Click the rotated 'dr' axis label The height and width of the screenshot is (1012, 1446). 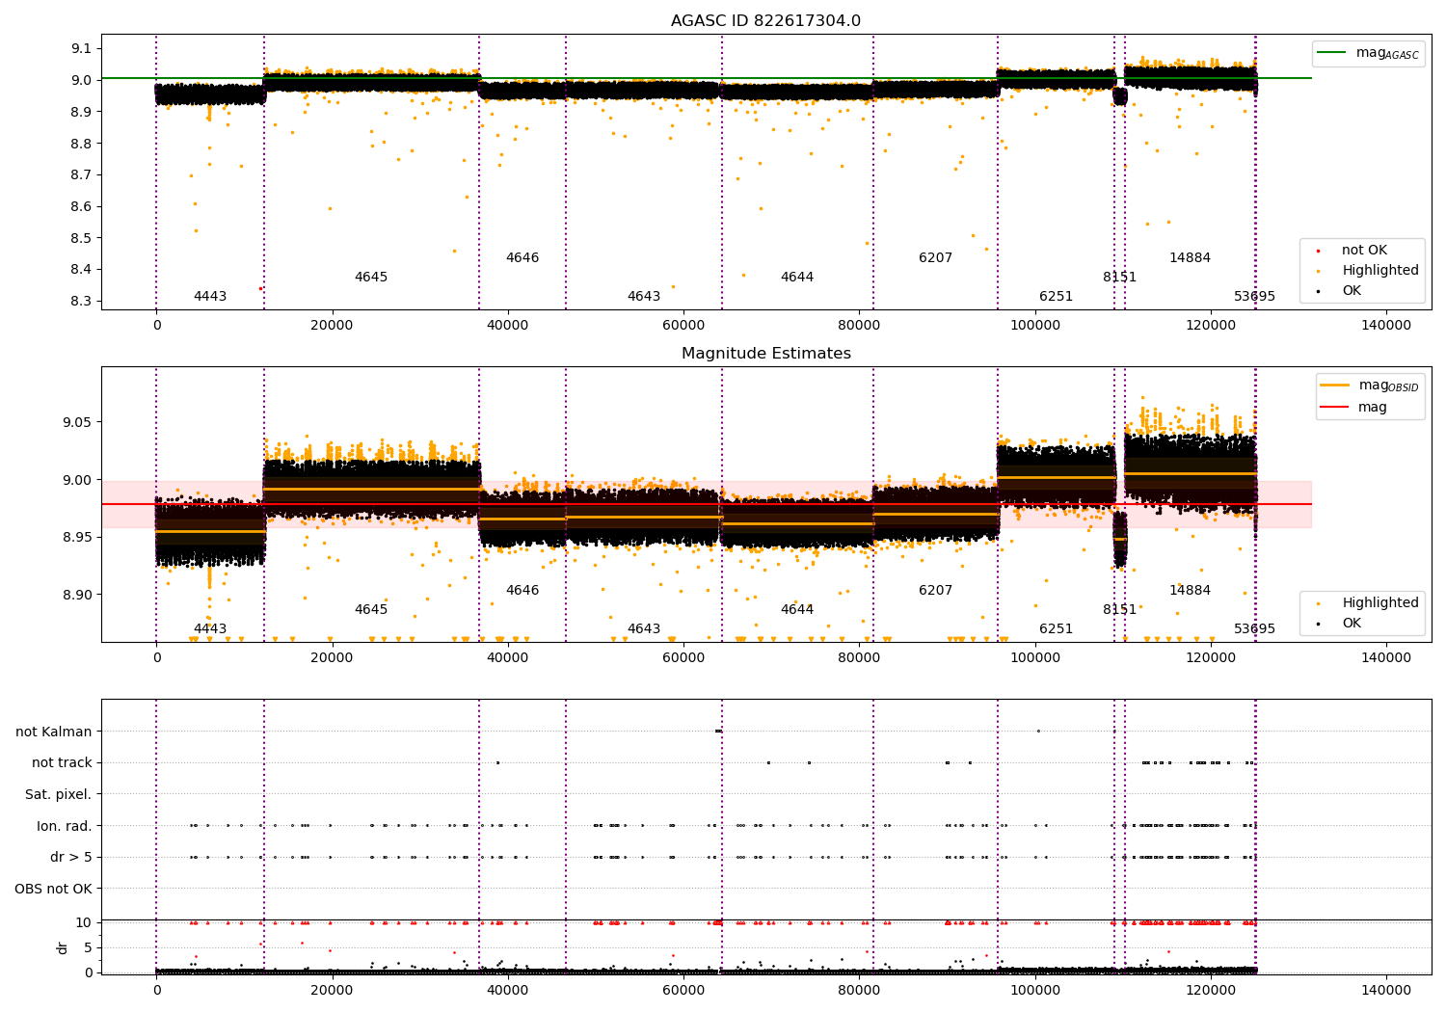pyautogui.click(x=63, y=947)
